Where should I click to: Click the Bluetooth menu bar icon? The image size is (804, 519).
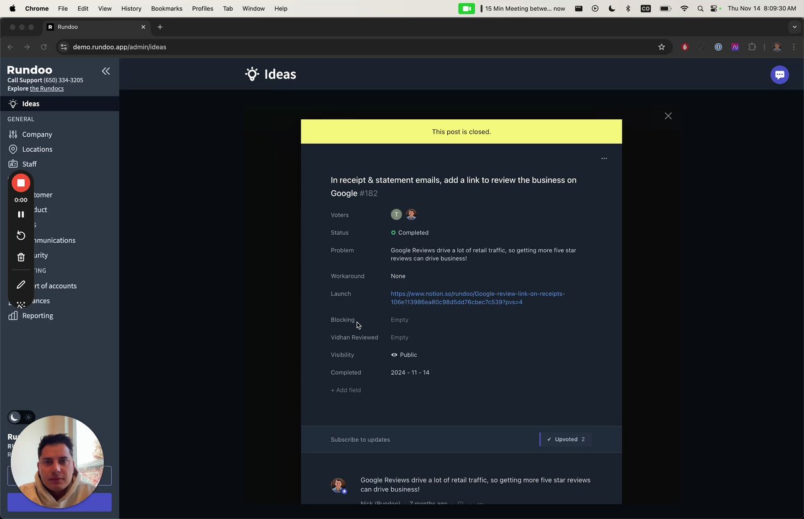[628, 9]
